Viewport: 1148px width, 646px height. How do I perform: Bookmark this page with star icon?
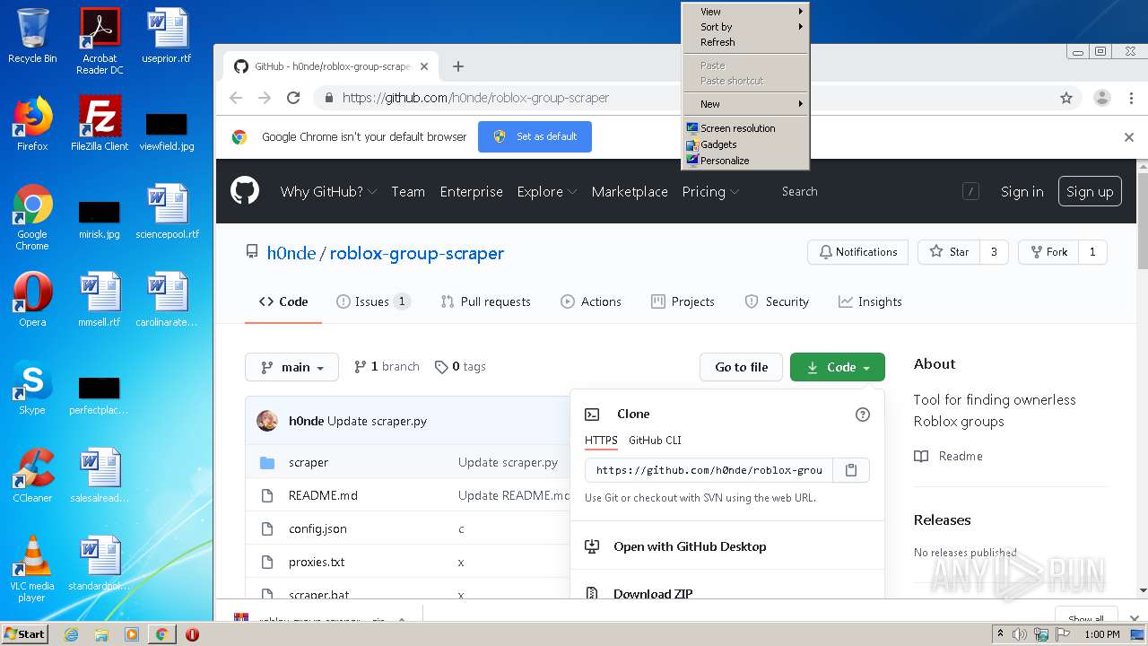point(1066,98)
